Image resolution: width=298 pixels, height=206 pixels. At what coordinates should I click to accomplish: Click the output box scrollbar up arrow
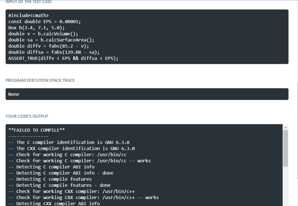(x=285, y=127)
